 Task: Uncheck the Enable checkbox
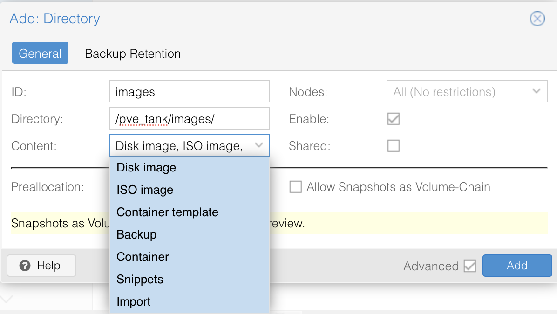393,119
